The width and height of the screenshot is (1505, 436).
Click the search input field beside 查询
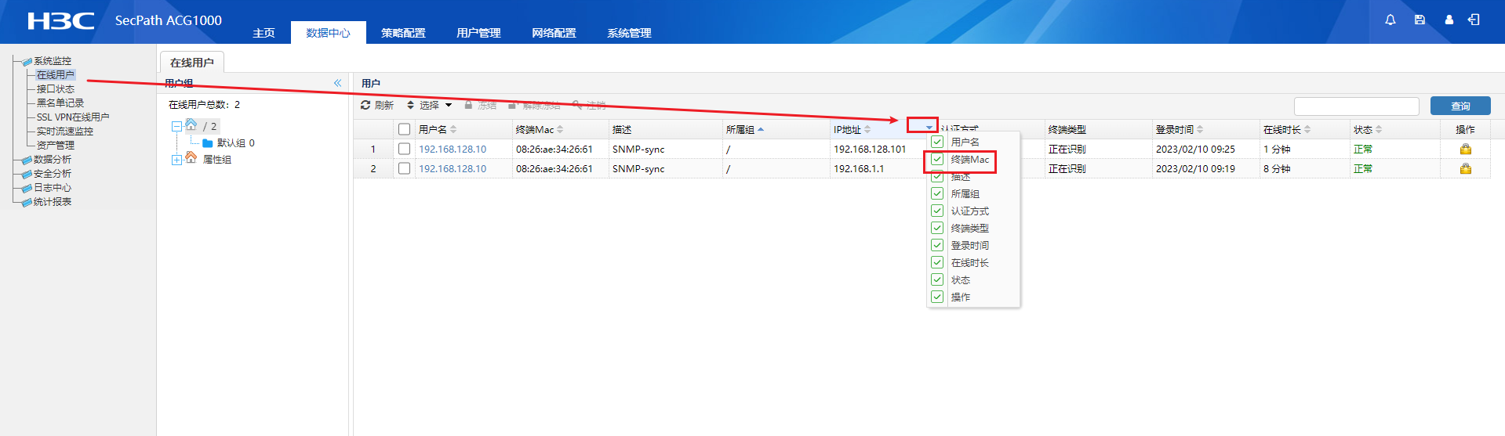(1356, 106)
